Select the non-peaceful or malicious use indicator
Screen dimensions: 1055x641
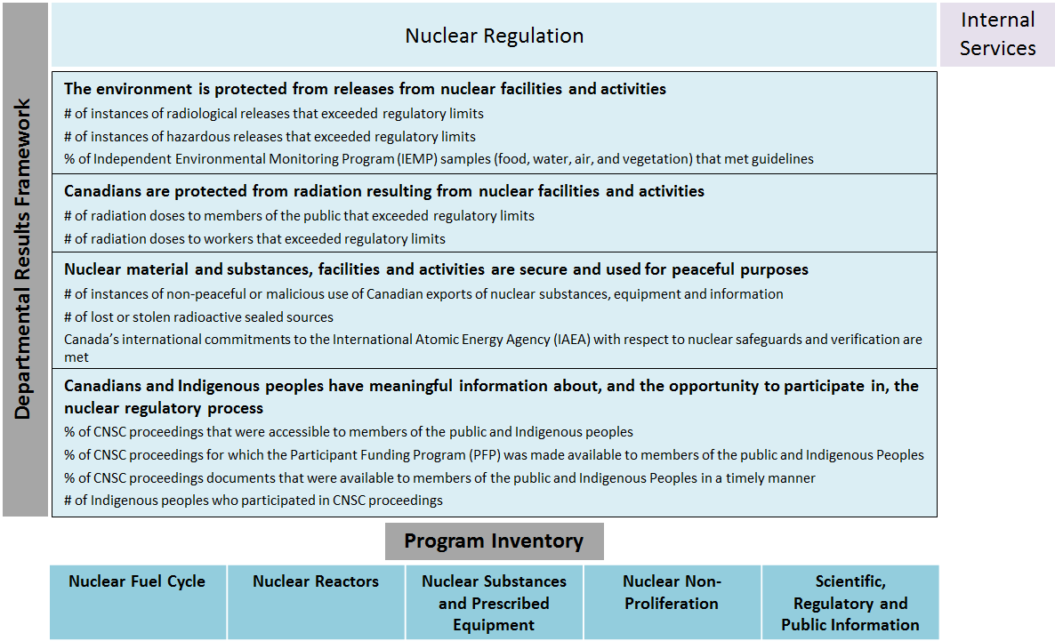click(423, 294)
